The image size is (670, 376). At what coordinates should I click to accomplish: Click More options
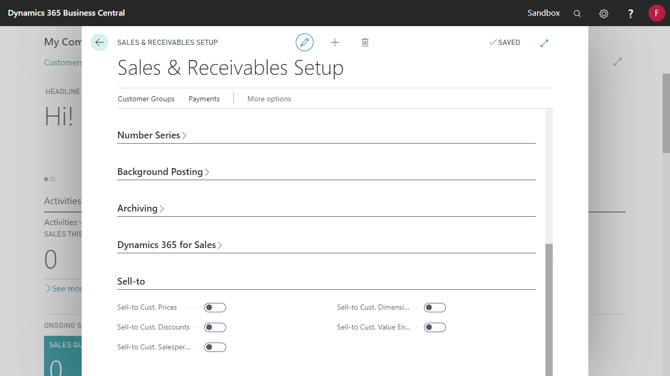(x=269, y=99)
